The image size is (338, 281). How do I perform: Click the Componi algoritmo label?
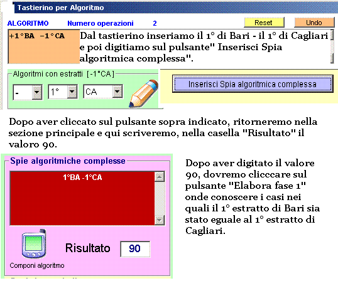pos(37,265)
